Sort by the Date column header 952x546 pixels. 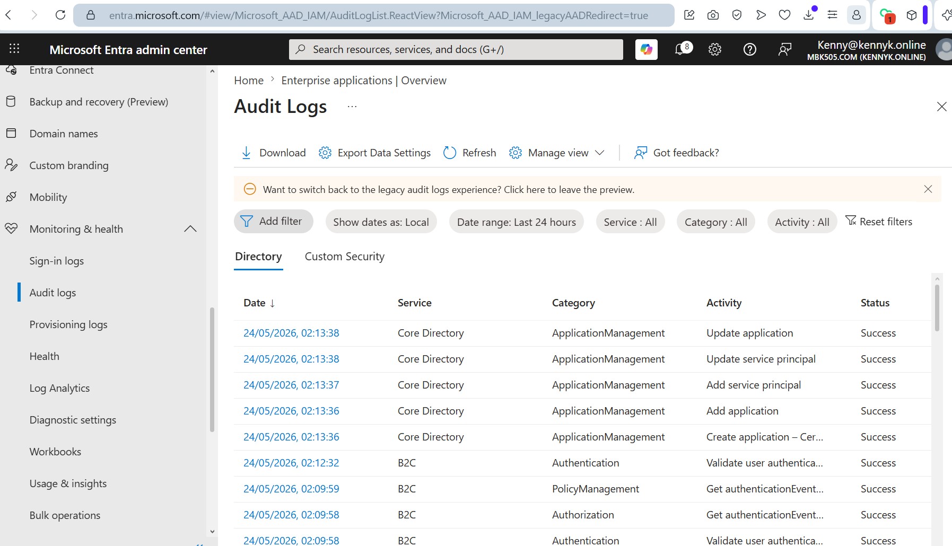[x=259, y=303]
